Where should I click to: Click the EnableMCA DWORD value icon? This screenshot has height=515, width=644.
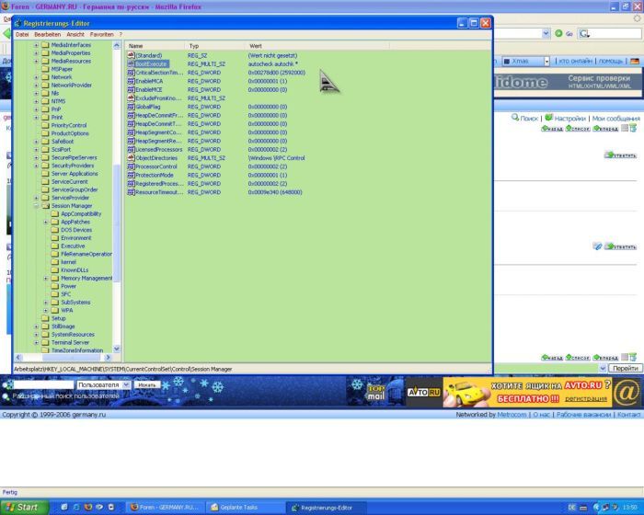[x=131, y=81]
